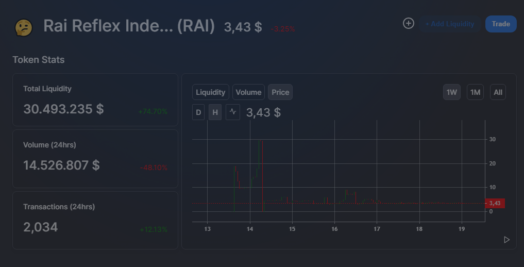Click the Transactions (24hrs) label
Screen dimensions: 524x267
click(59, 207)
